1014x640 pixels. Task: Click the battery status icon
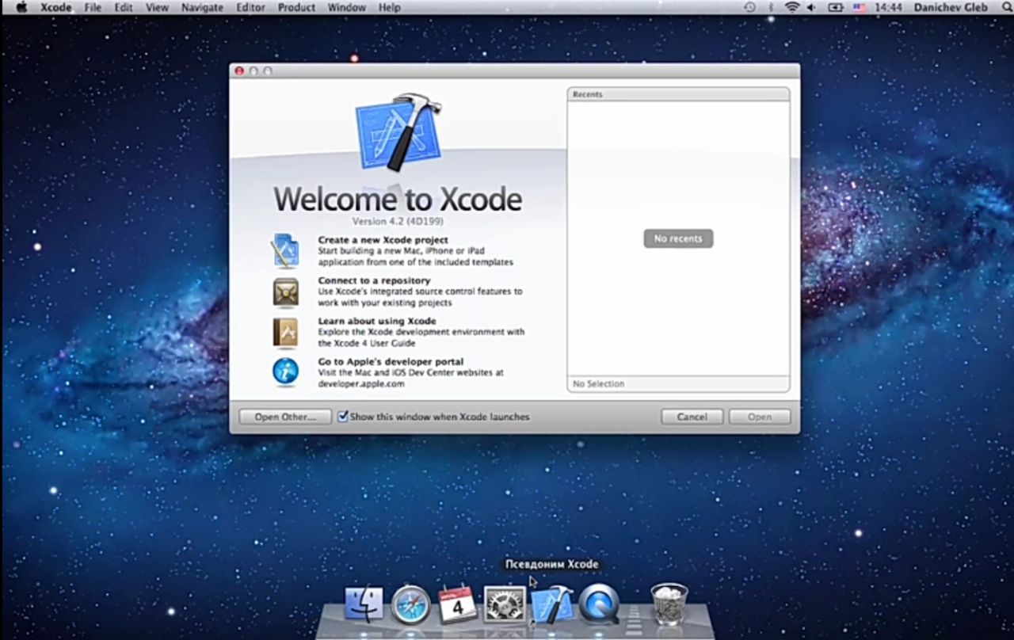point(836,7)
